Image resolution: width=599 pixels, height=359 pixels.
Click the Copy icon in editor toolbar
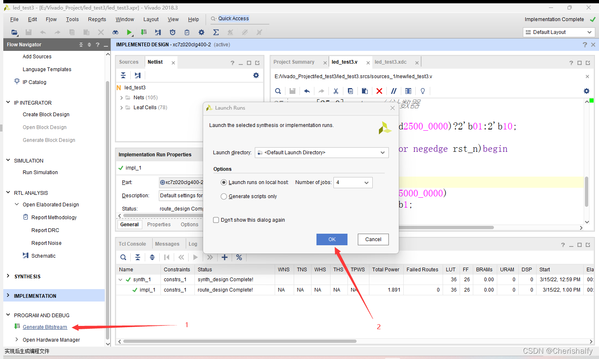pos(350,91)
